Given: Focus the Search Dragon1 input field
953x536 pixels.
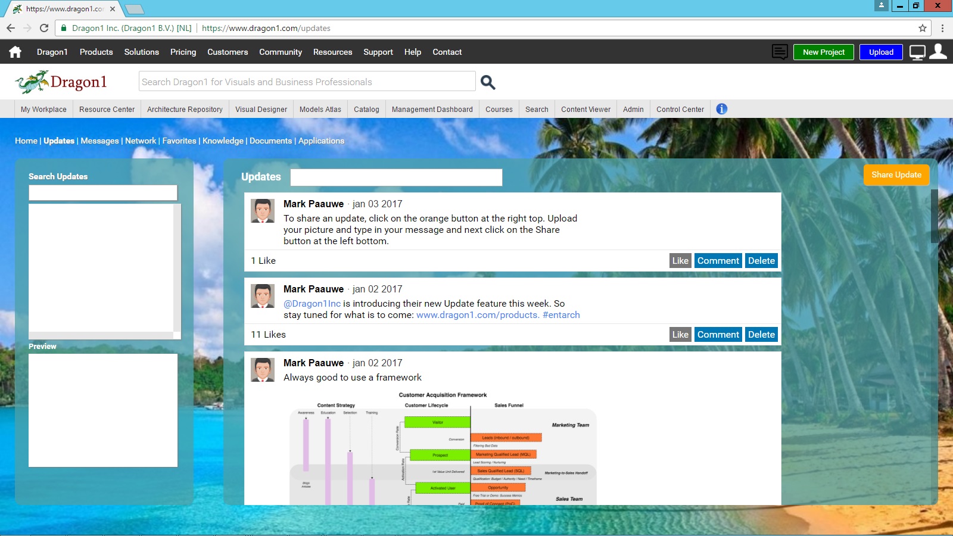Looking at the screenshot, I should coord(307,82).
